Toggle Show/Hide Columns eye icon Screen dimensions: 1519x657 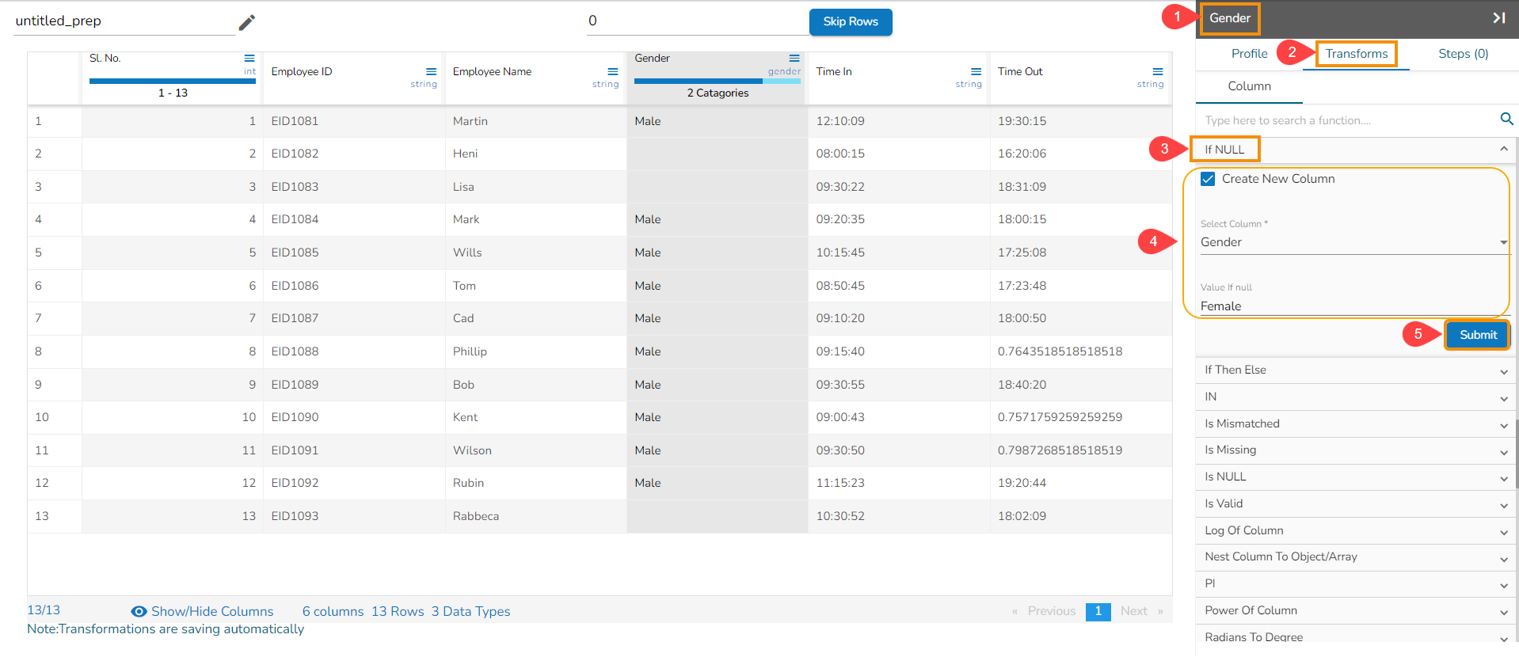click(x=139, y=612)
